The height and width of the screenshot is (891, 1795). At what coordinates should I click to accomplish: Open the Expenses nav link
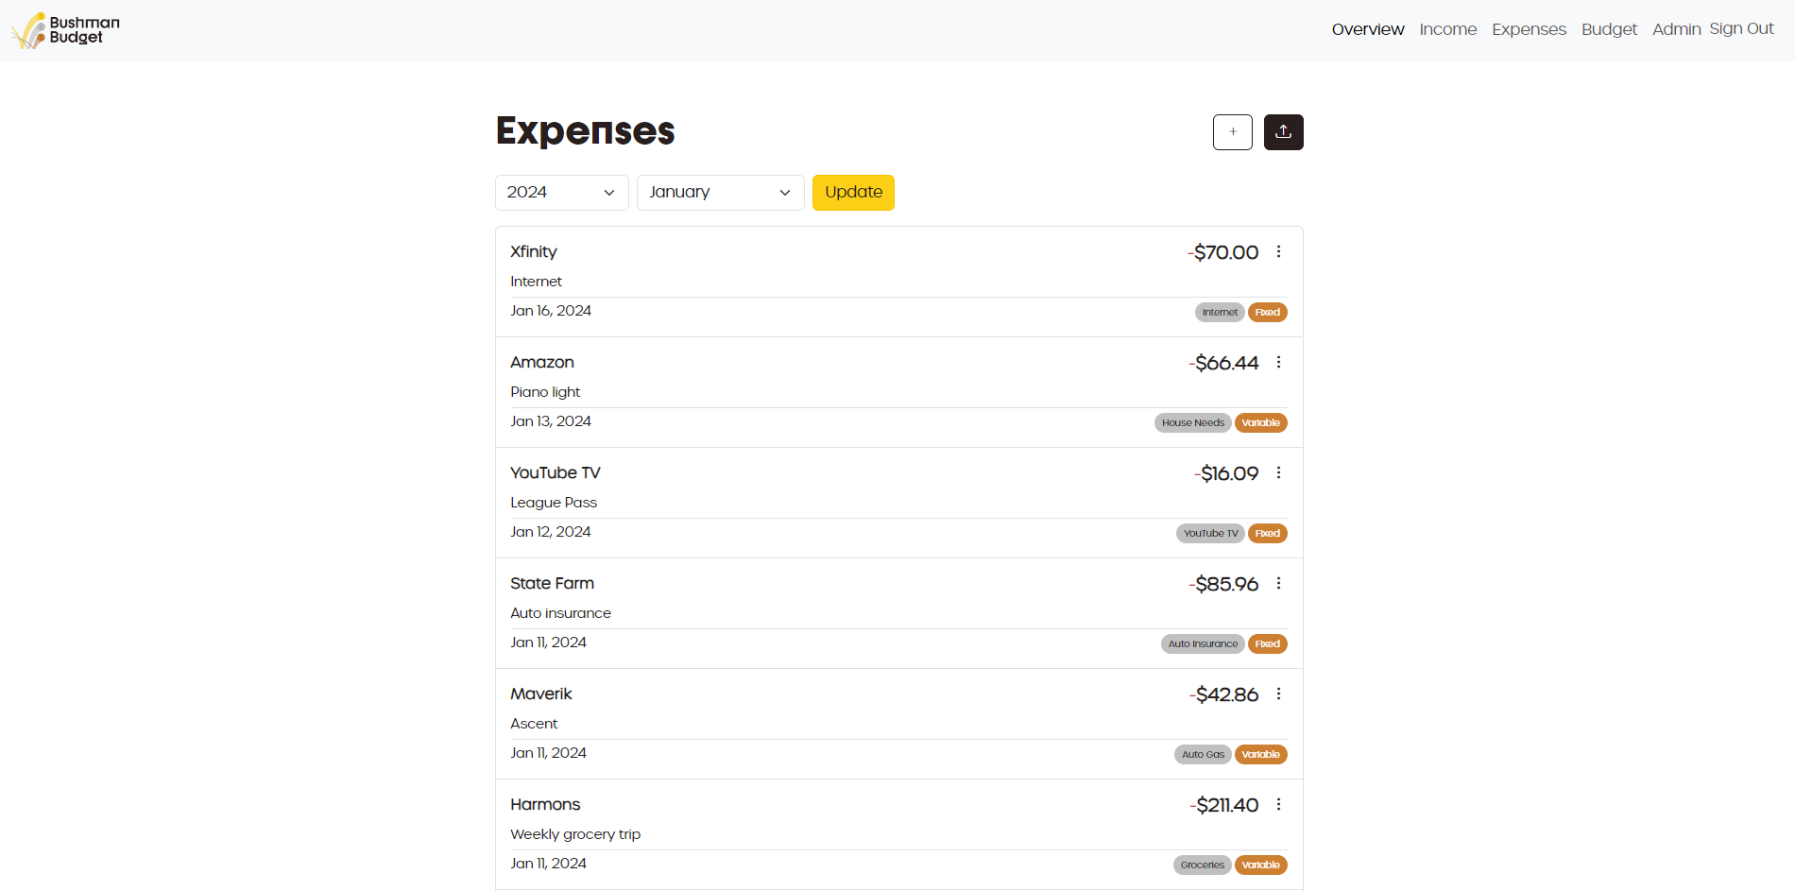pyautogui.click(x=1530, y=29)
